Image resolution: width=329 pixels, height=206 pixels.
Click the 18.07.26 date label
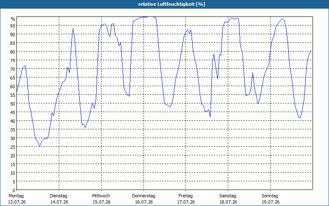[228, 202]
